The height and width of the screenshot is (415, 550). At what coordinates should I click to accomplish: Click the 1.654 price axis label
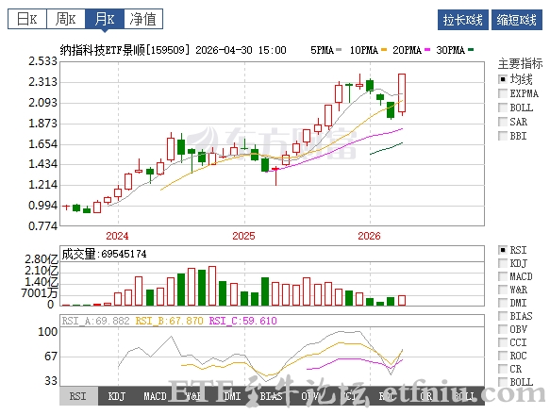(x=42, y=143)
